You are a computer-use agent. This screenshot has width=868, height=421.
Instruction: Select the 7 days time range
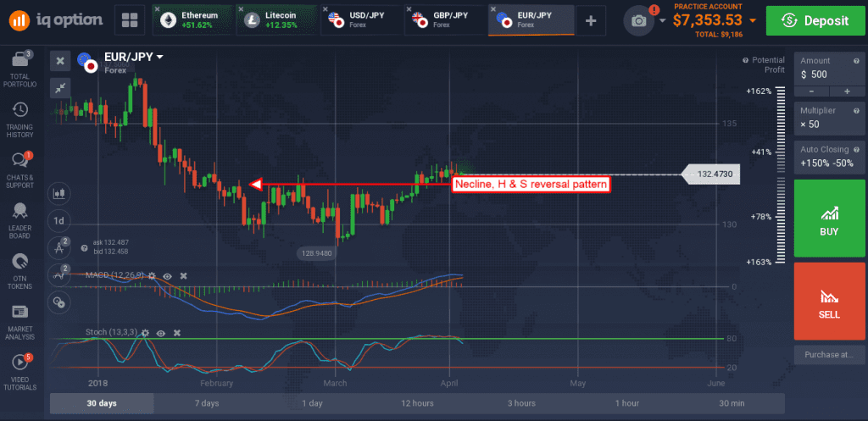[x=207, y=403]
